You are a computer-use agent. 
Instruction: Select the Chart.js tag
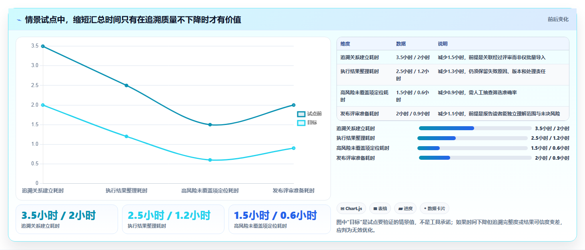[x=351, y=208]
